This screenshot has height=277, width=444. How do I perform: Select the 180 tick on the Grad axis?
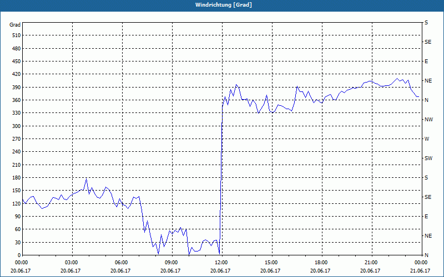point(17,178)
